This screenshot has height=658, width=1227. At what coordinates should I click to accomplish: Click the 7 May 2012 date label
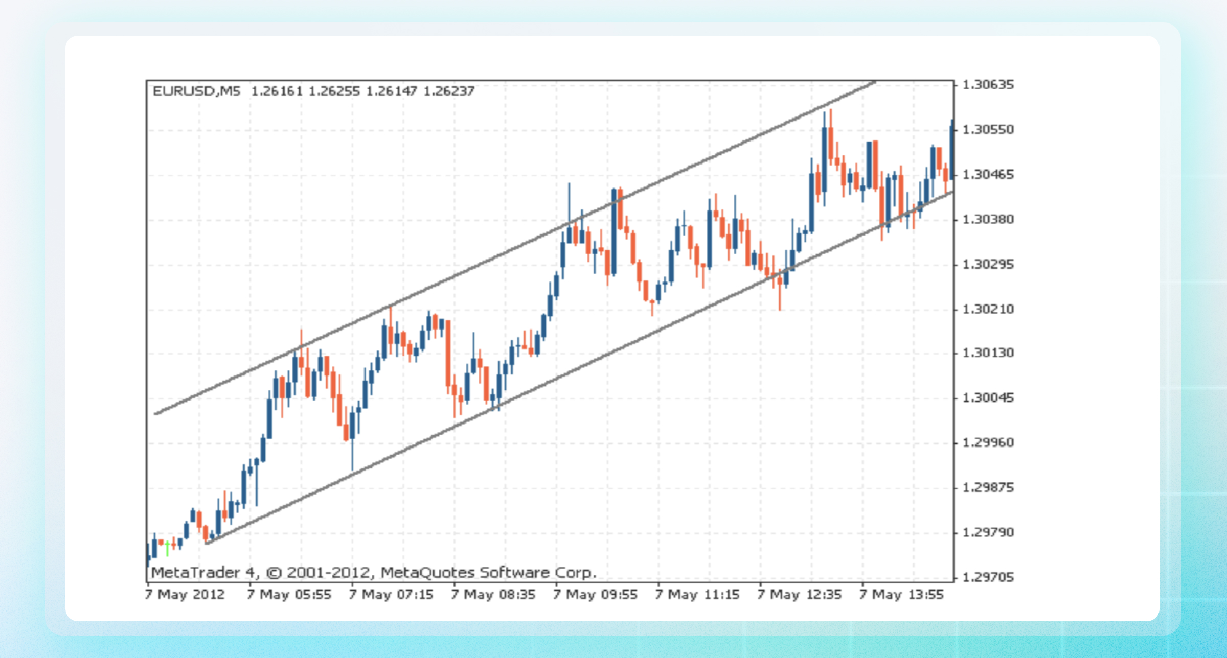(x=185, y=595)
